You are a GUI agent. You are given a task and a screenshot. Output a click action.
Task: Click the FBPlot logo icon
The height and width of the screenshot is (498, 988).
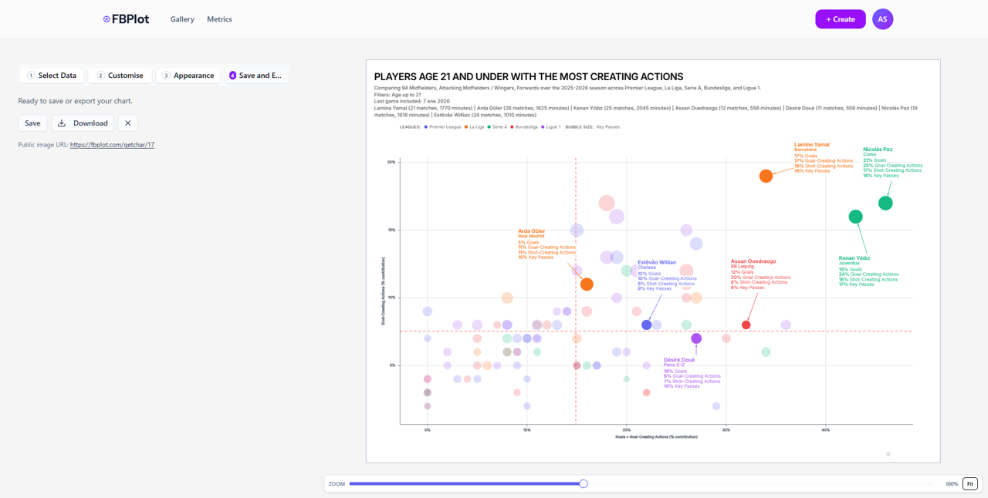pos(107,19)
